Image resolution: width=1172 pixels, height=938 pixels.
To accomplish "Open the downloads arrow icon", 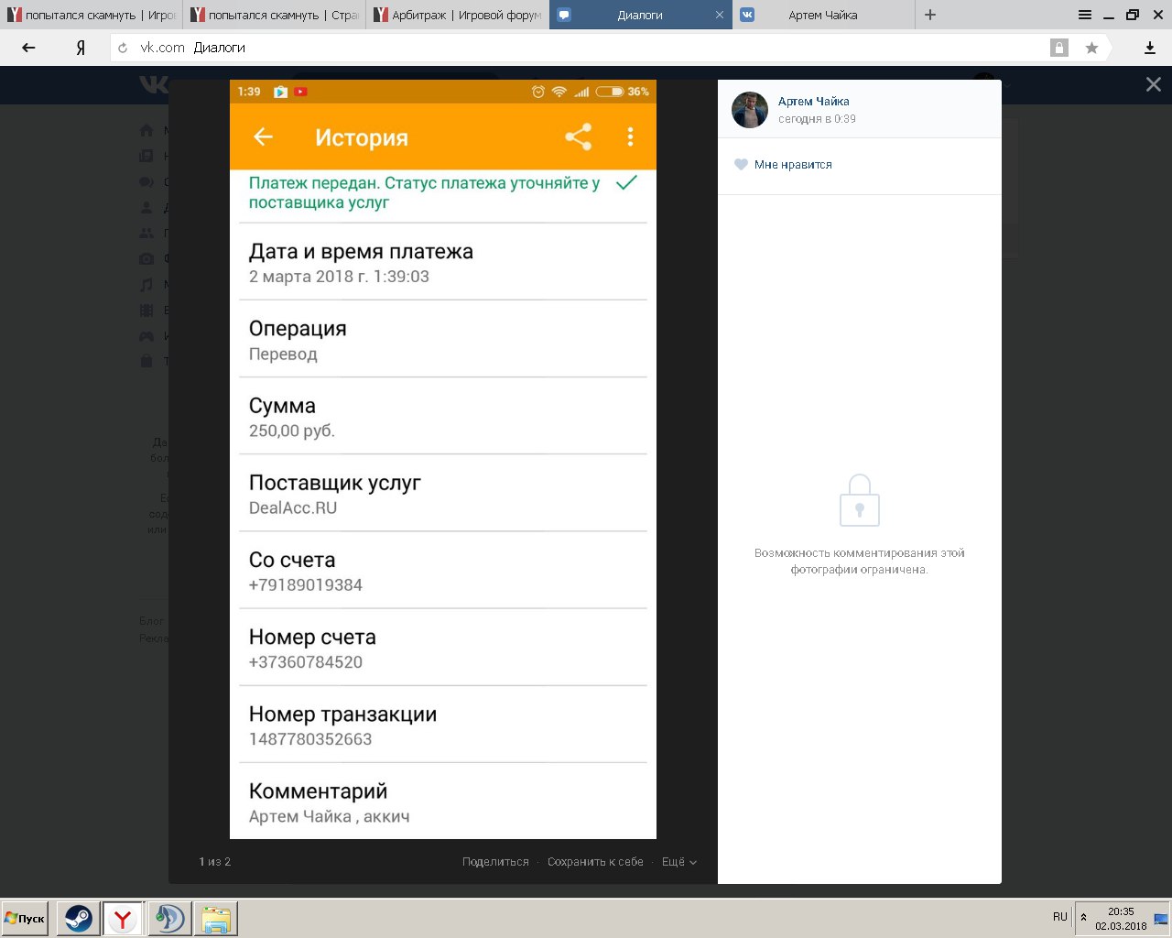I will coord(1150,48).
